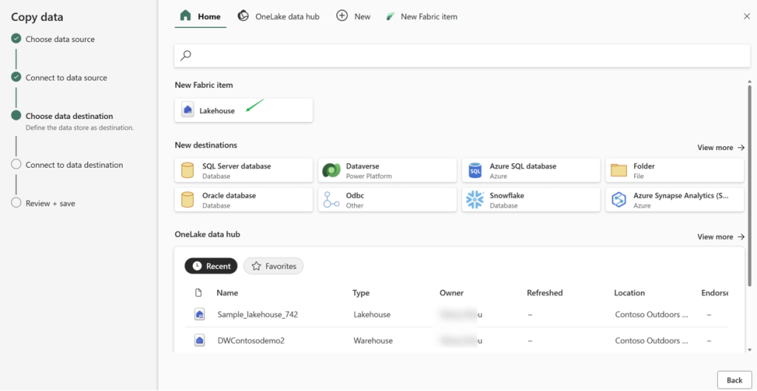This screenshot has width=757, height=391.
Task: Sort by the Name column header
Action: (228, 293)
